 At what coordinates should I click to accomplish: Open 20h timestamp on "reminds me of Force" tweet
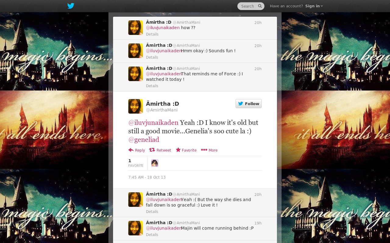(x=258, y=69)
